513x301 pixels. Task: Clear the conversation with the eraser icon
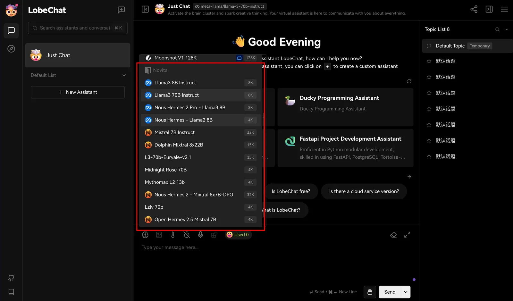393,235
